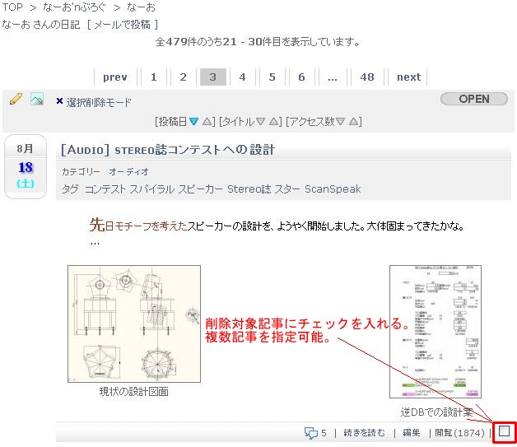
Task: Expand the '...' more pages item
Action: click(332, 77)
